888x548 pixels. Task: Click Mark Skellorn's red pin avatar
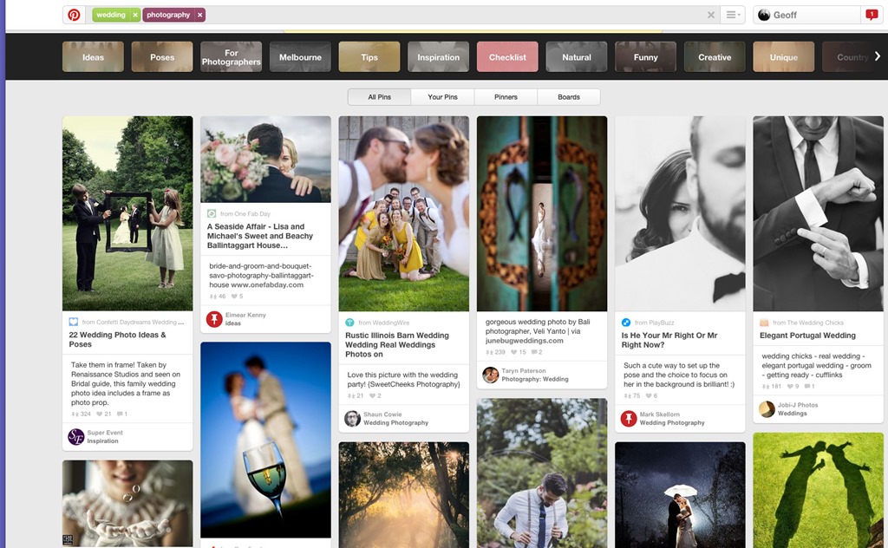pos(629,419)
